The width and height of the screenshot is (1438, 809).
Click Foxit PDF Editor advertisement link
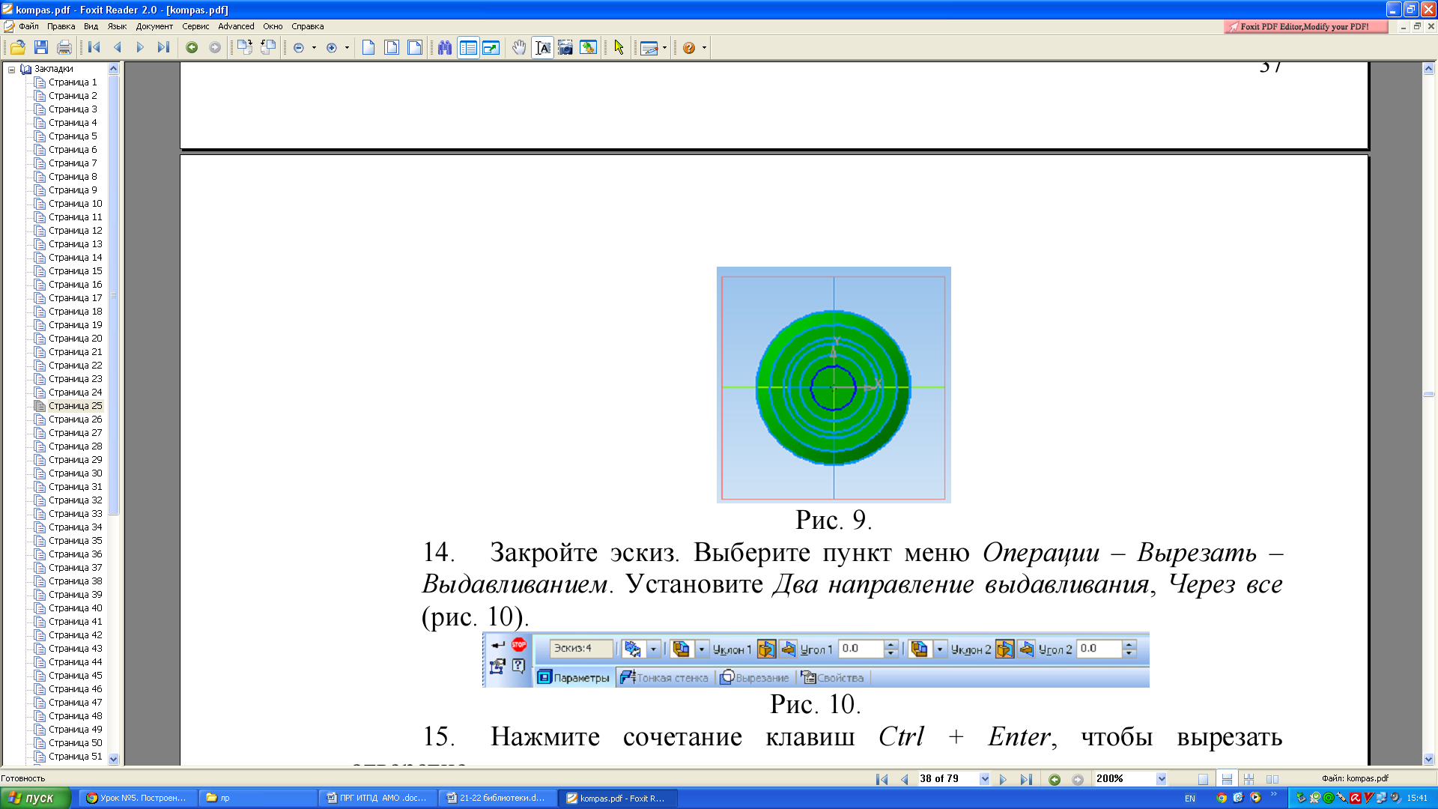pyautogui.click(x=1305, y=27)
